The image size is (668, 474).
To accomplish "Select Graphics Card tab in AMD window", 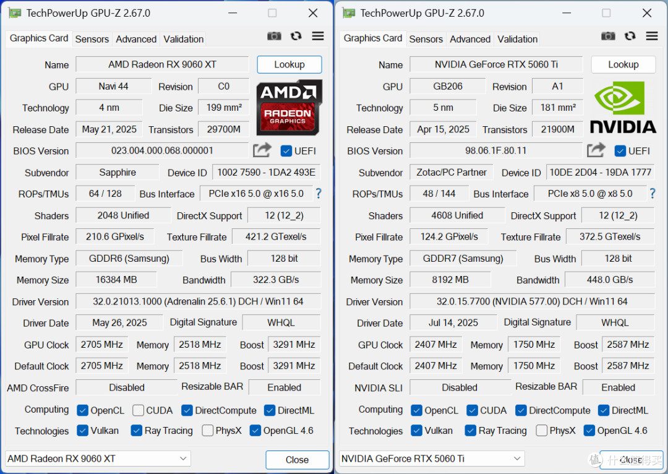I will click(x=39, y=38).
